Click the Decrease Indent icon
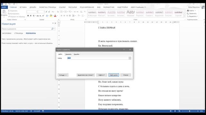Screen dimensions: 206x115 click(x=75, y=12)
